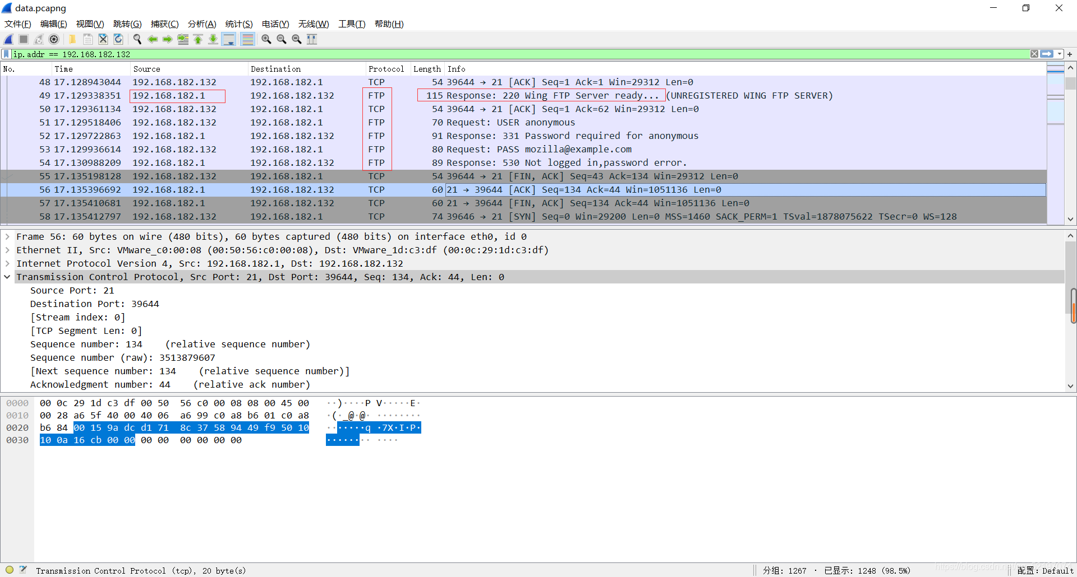Zoom out the packet text

(x=282, y=39)
